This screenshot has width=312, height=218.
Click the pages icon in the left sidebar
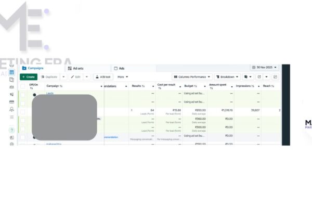point(12,80)
